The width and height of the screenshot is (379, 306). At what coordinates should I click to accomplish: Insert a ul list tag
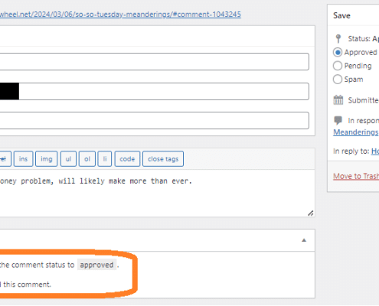click(68, 159)
